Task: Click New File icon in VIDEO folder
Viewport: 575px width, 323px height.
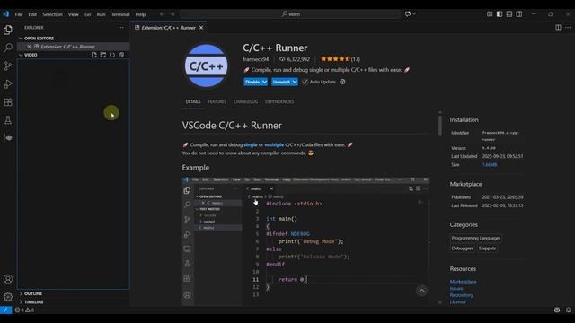Action: [x=94, y=55]
